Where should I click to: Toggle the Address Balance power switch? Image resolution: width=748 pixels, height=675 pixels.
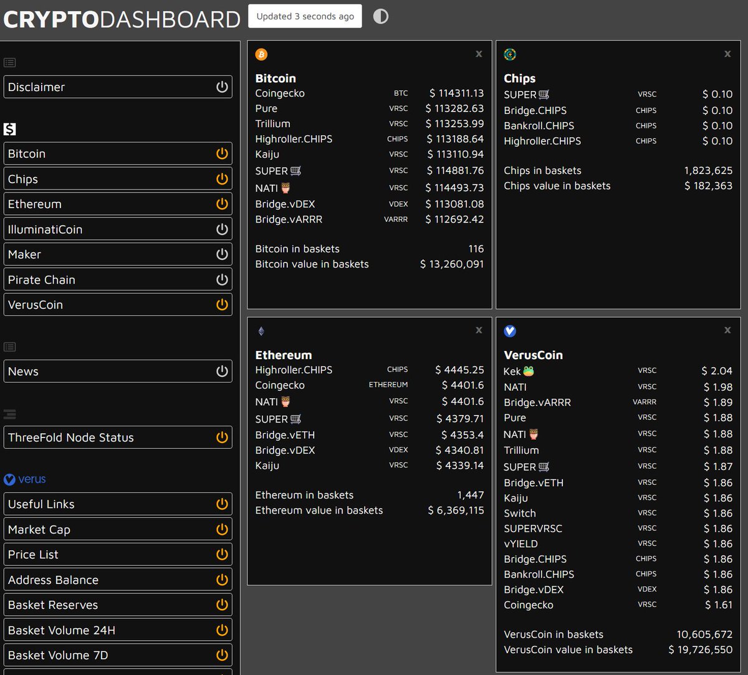coord(222,580)
